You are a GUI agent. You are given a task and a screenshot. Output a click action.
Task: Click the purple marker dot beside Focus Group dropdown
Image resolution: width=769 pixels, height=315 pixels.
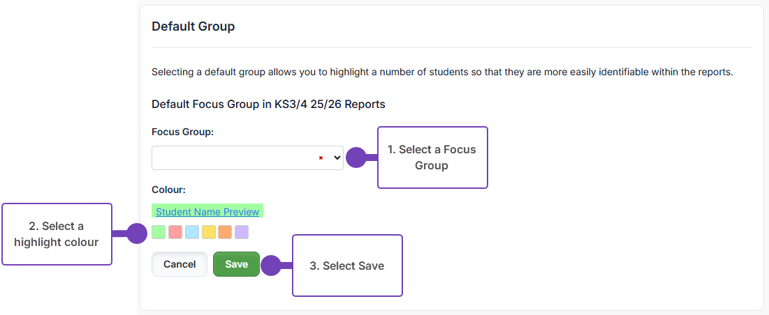356,157
